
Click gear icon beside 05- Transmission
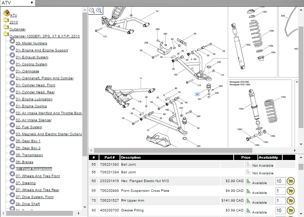click(12, 153)
